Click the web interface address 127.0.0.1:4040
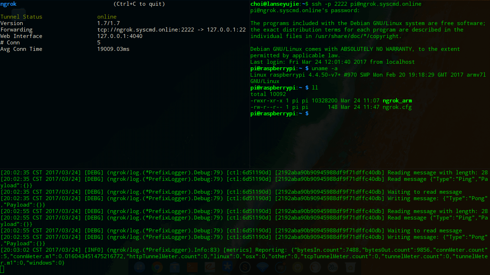The width and height of the screenshot is (490, 275). [x=120, y=36]
